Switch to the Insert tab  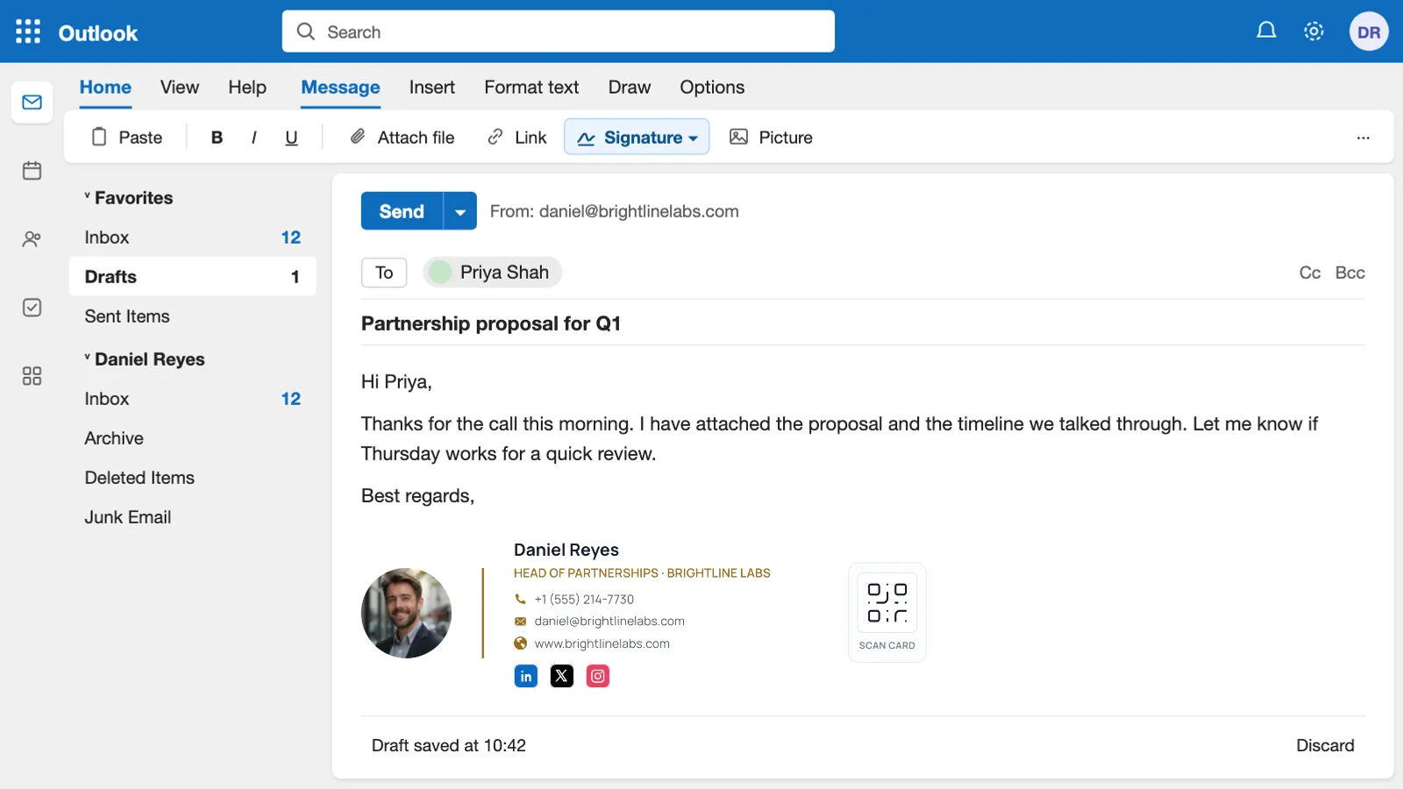[432, 88]
